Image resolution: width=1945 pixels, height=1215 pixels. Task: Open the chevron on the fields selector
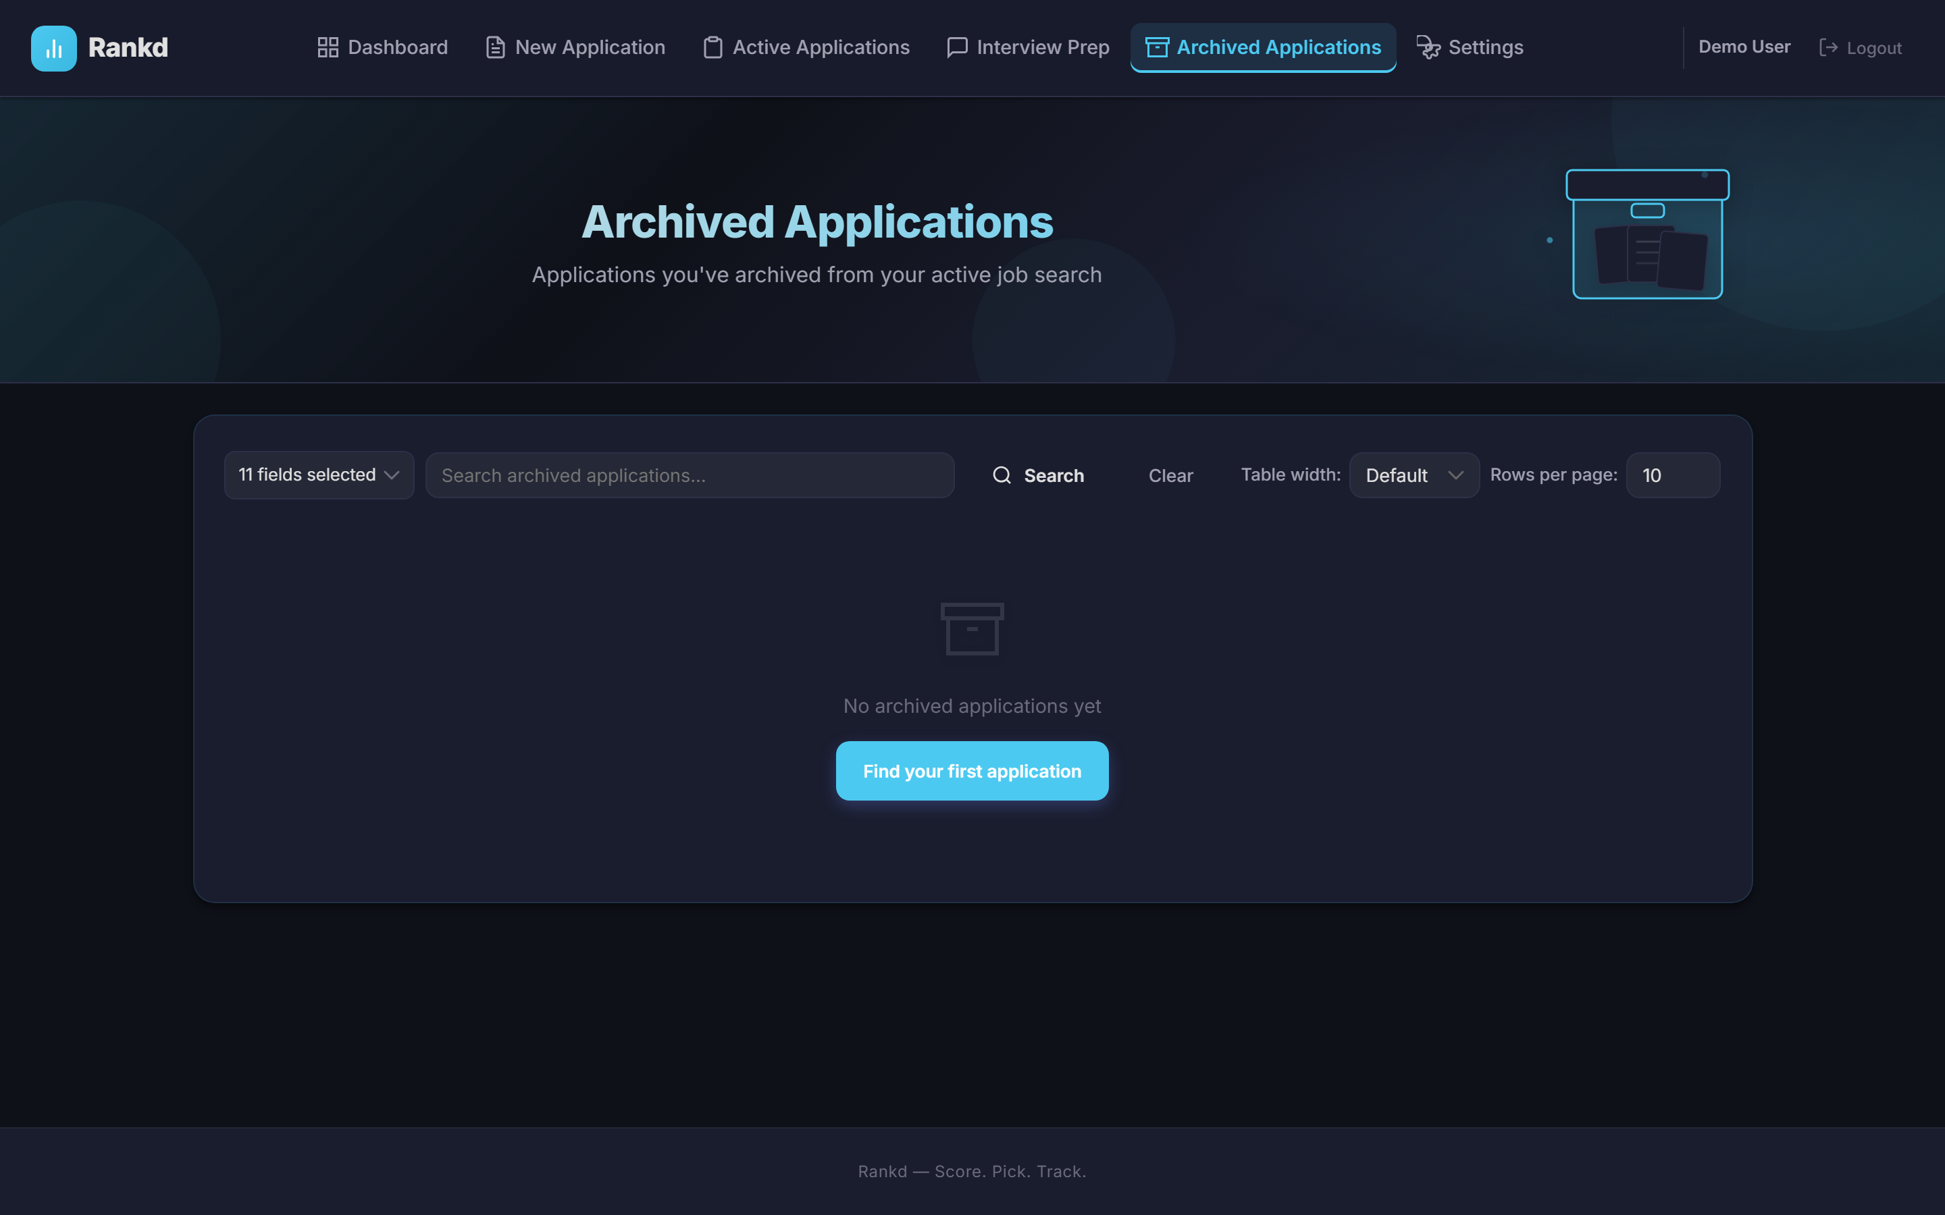[x=393, y=475]
